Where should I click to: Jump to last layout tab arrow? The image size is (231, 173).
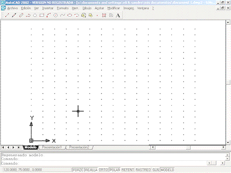coord(19,147)
